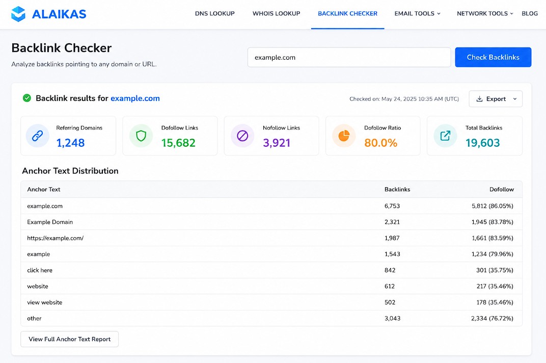The image size is (546, 363).
Task: Click the Nofollow Links prohibited icon
Action: tap(243, 136)
